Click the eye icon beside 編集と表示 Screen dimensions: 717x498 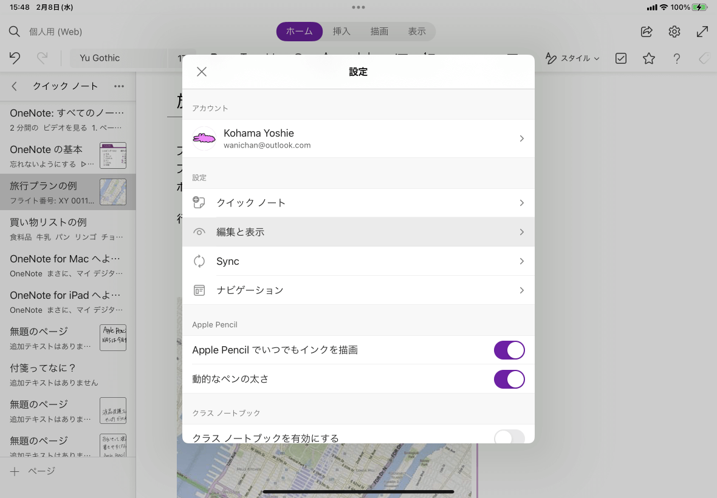coord(199,232)
